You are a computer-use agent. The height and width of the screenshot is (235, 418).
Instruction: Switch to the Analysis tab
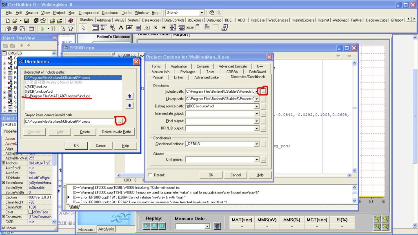pos(106,229)
